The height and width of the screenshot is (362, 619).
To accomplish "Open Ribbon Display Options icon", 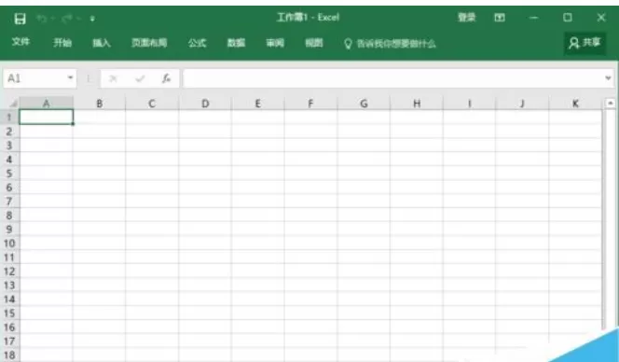I will pos(500,18).
